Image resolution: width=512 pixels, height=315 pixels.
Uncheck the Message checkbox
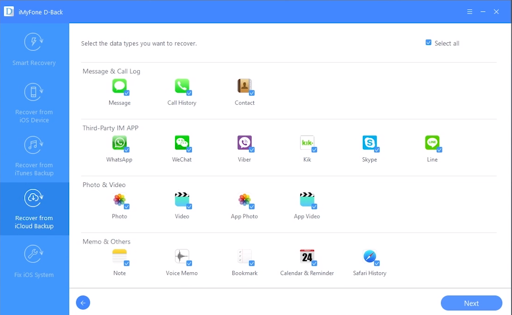[127, 93]
